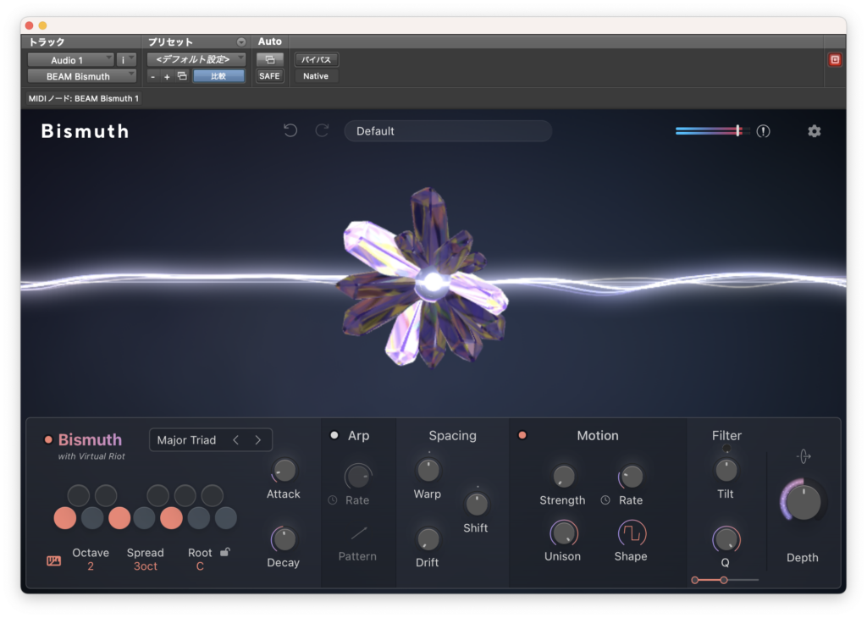This screenshot has height=618, width=867.
Task: Toggle the active G note circle
Action: click(x=171, y=518)
